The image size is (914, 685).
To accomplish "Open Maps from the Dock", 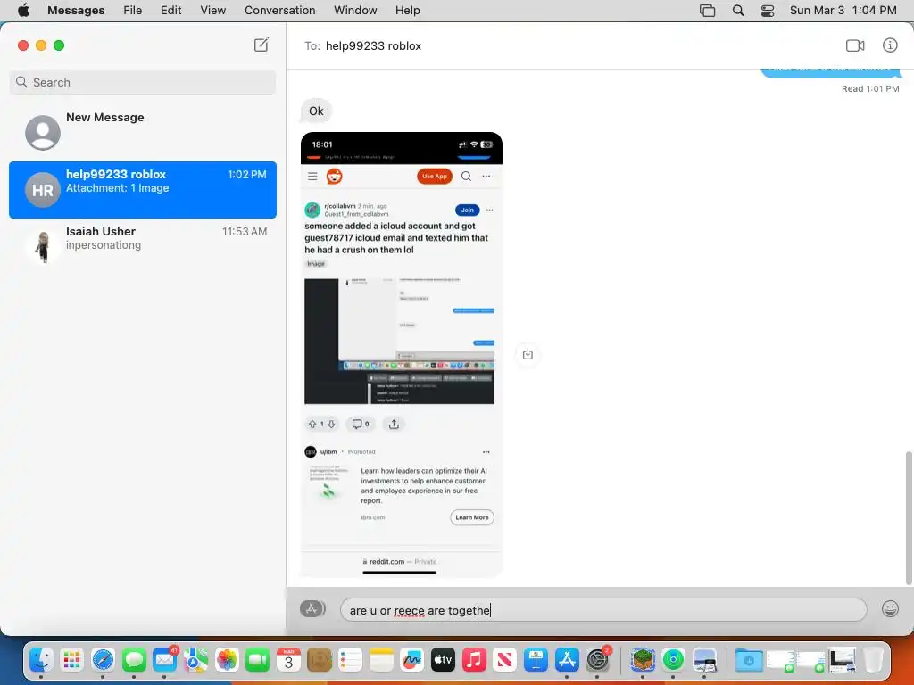I will tap(195, 659).
